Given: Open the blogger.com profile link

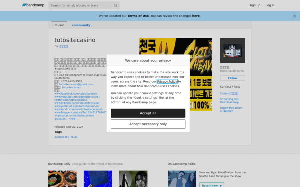Looking at the screenshot, I should 80,112.
